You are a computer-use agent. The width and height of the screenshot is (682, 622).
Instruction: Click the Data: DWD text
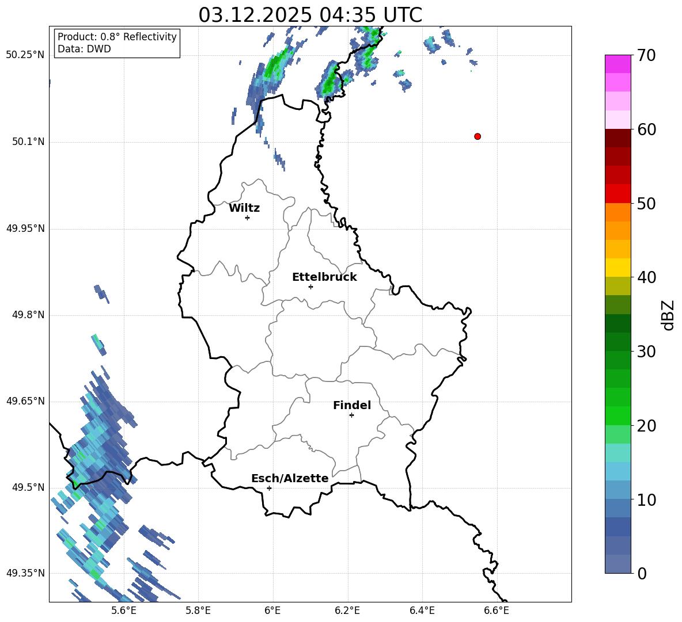tap(84, 49)
